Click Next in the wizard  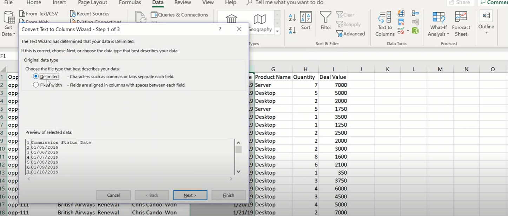(190, 195)
